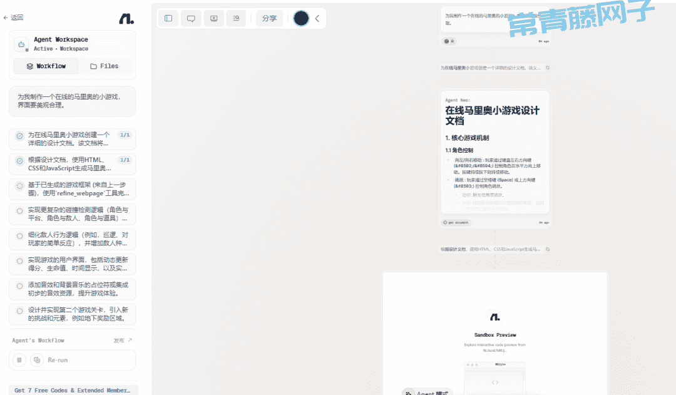The width and height of the screenshot is (676, 395).
Task: Click the pause icon beside Re-run
Action: click(x=19, y=360)
